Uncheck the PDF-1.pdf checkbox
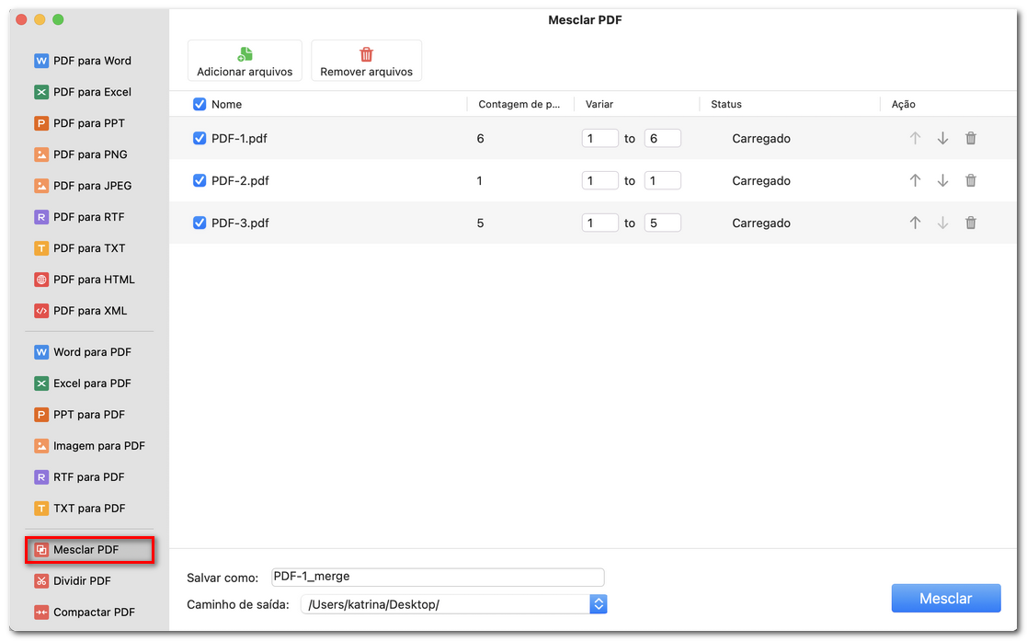Image resolution: width=1027 pixels, height=641 pixels. [x=200, y=139]
